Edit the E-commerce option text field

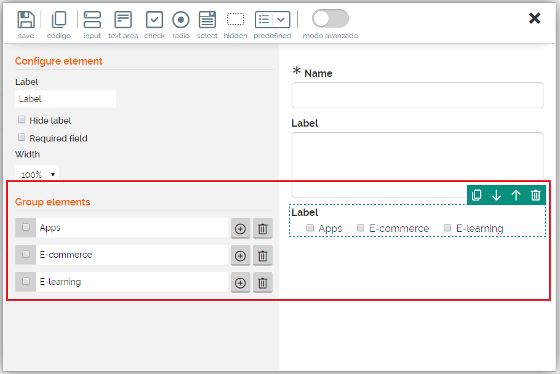point(132,255)
